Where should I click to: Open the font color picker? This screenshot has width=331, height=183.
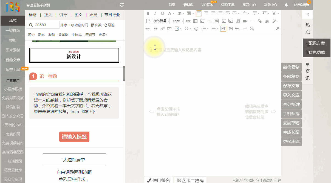click(x=170, y=13)
